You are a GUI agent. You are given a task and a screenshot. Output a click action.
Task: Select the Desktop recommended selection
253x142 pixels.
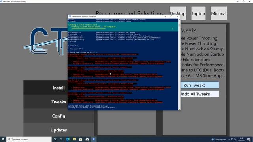point(178,13)
